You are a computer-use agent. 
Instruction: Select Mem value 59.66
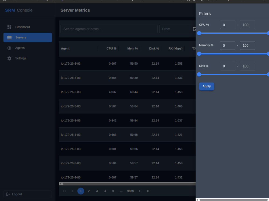click(x=134, y=135)
